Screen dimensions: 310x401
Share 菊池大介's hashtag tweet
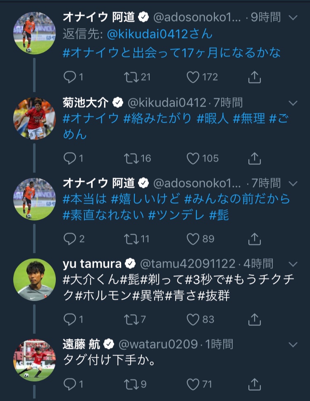pos(255,158)
